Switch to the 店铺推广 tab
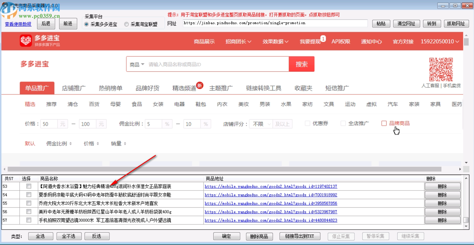474x245 pixels. click(x=74, y=88)
